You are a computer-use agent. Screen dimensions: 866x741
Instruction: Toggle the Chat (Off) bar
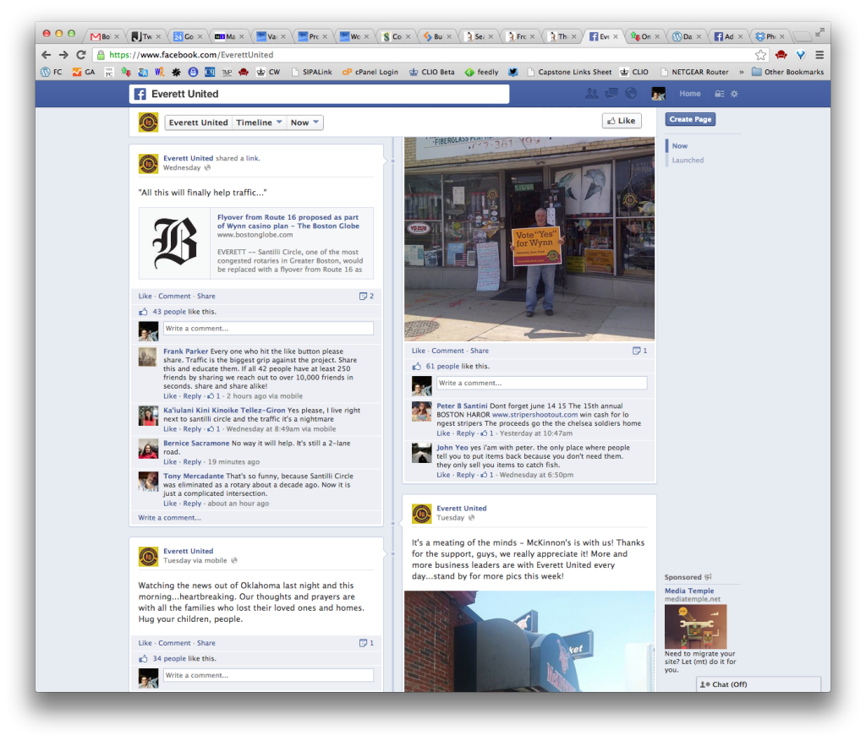pyautogui.click(x=759, y=684)
